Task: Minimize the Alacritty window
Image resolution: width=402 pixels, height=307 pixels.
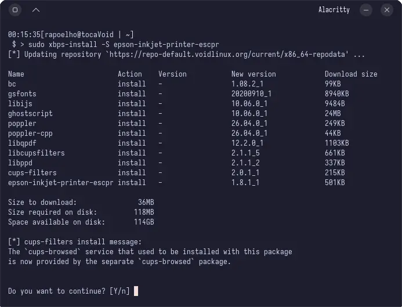Action: coord(366,10)
